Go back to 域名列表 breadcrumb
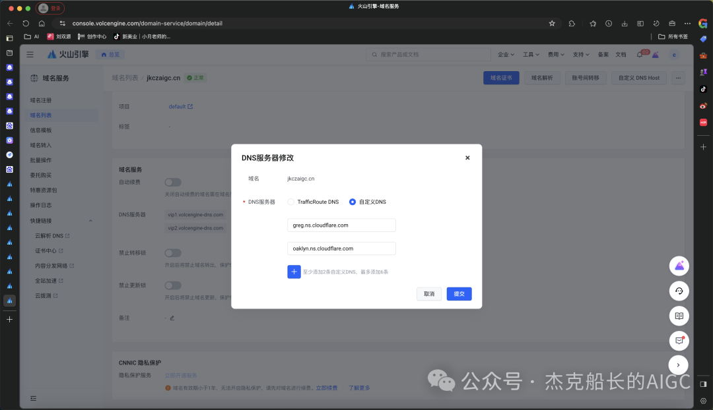This screenshot has height=410, width=713. (x=125, y=78)
